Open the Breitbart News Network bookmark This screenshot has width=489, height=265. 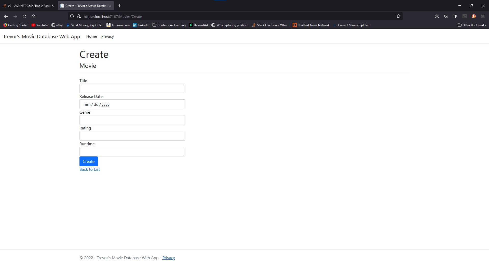pyautogui.click(x=311, y=25)
